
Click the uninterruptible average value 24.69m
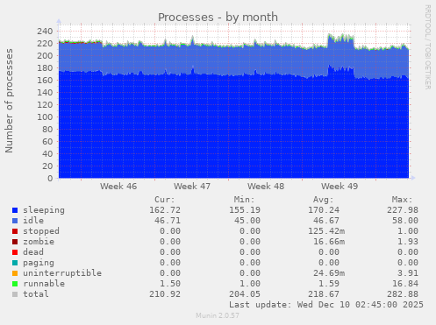tap(329, 273)
